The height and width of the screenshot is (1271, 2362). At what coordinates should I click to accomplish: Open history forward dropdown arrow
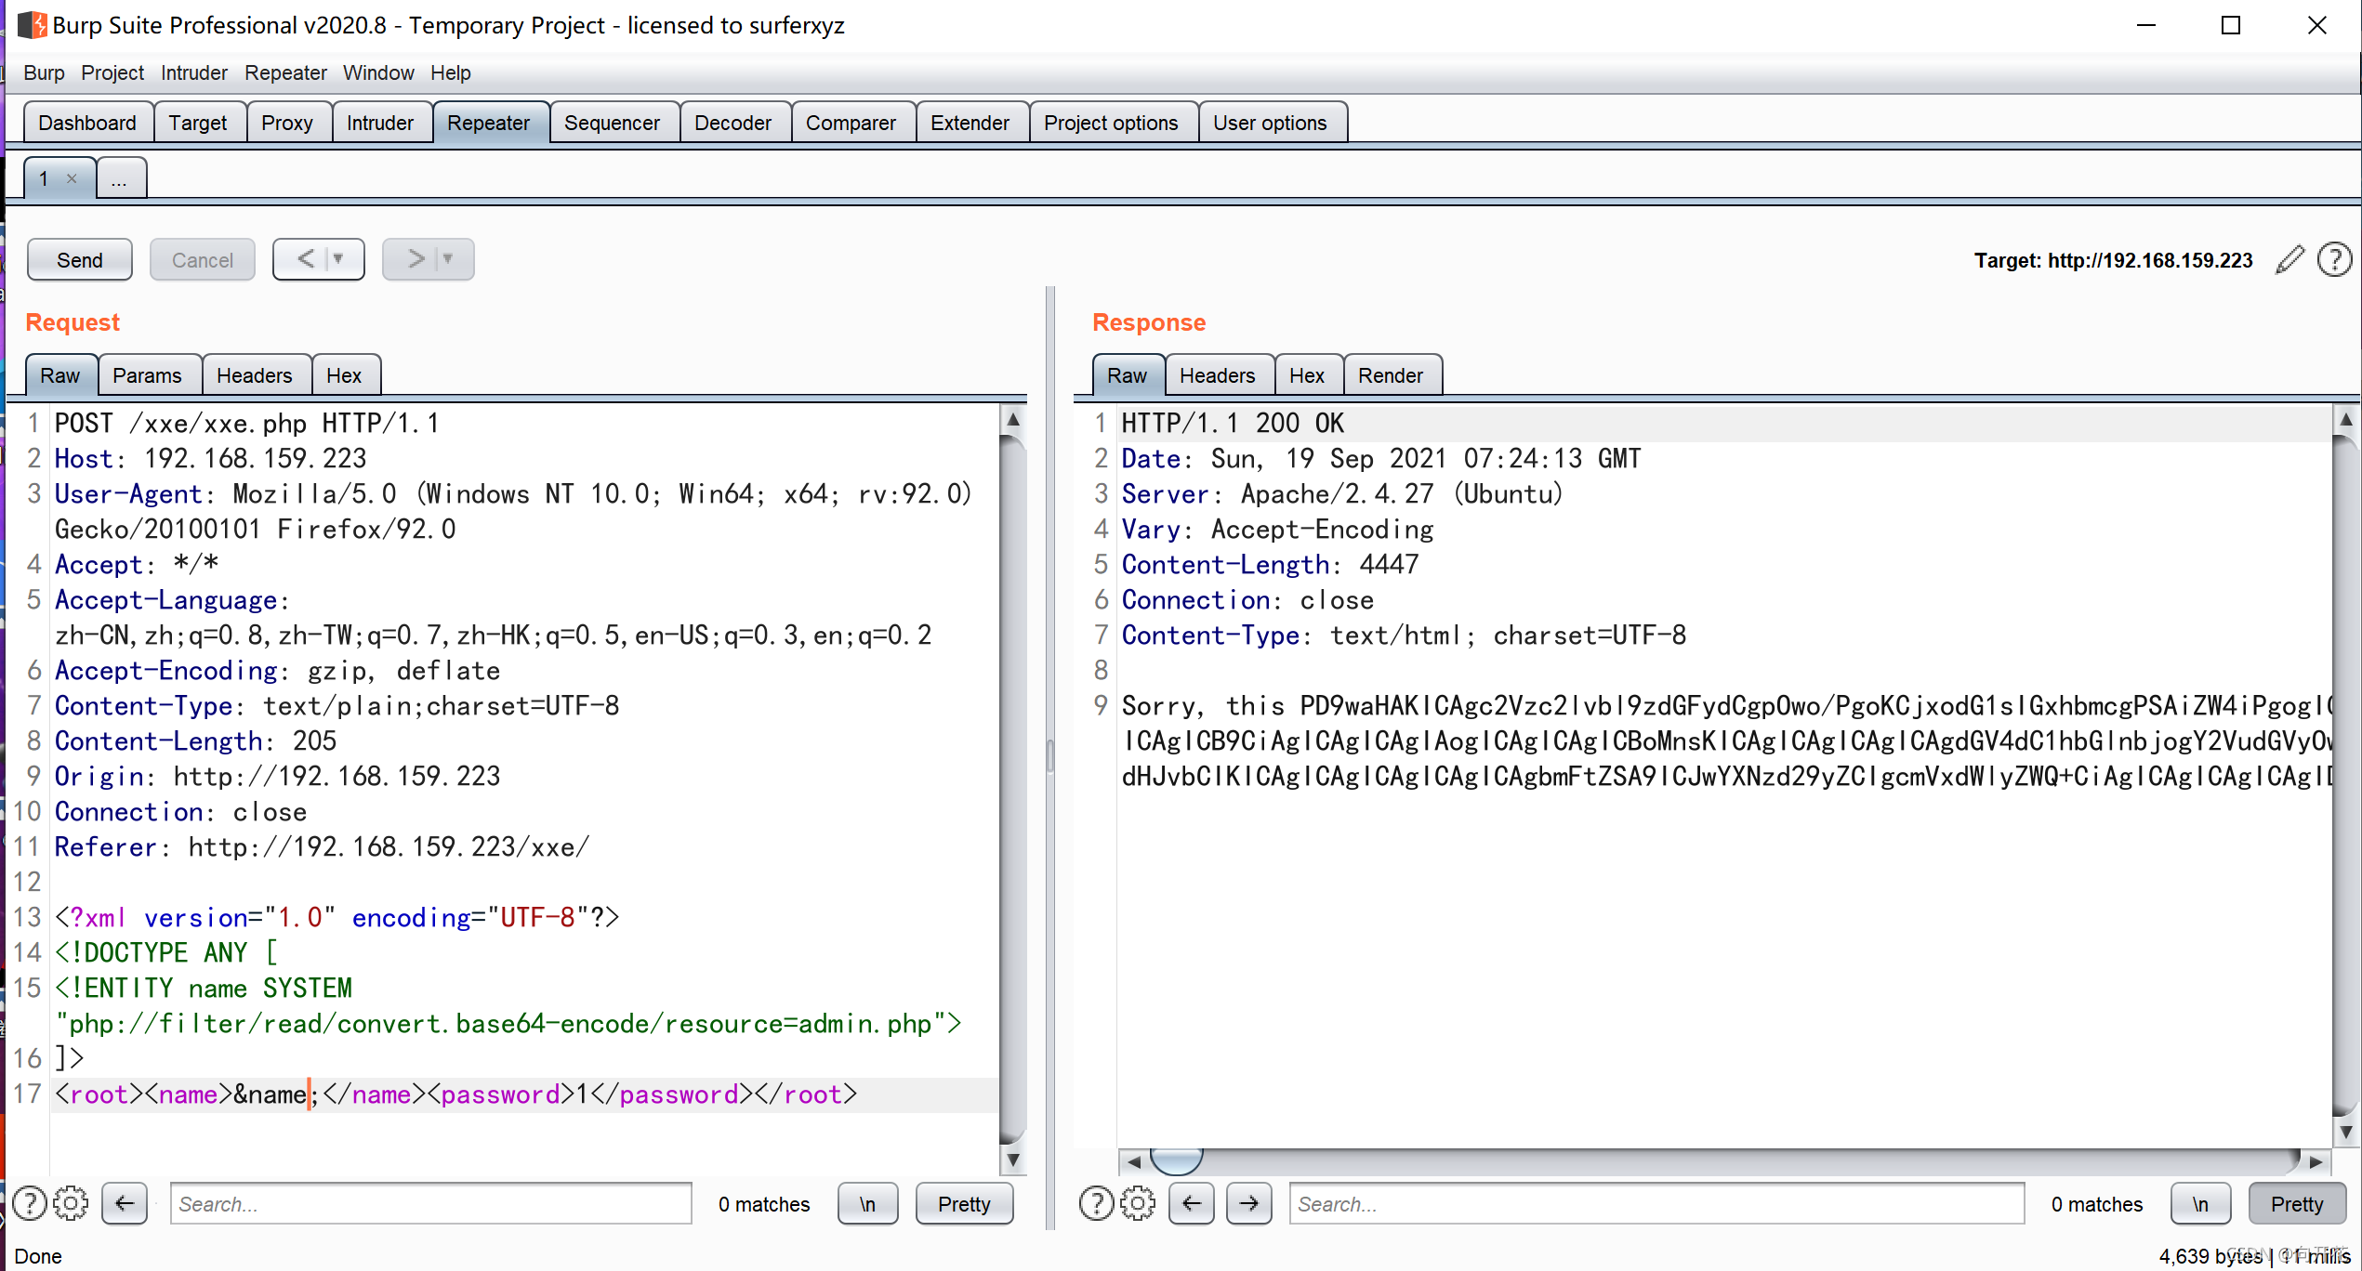(448, 259)
